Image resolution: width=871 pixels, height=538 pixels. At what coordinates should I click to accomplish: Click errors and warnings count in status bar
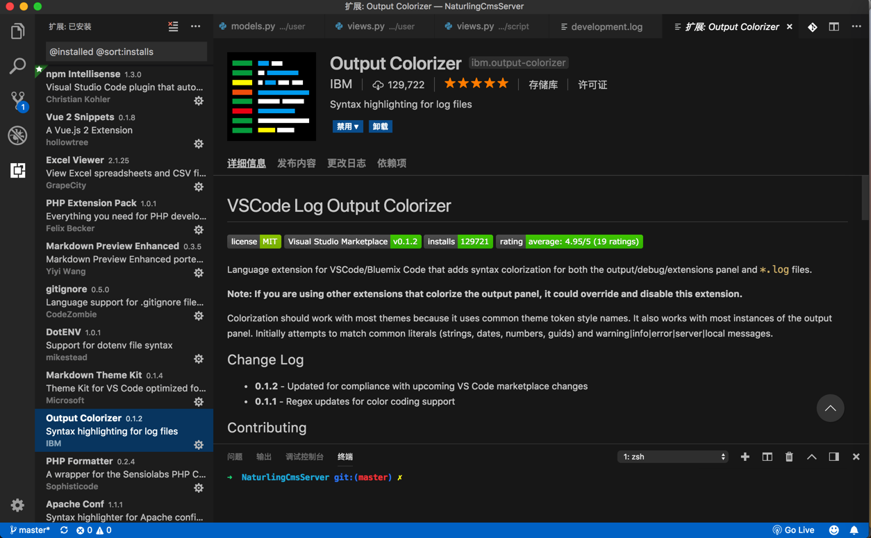tap(94, 530)
